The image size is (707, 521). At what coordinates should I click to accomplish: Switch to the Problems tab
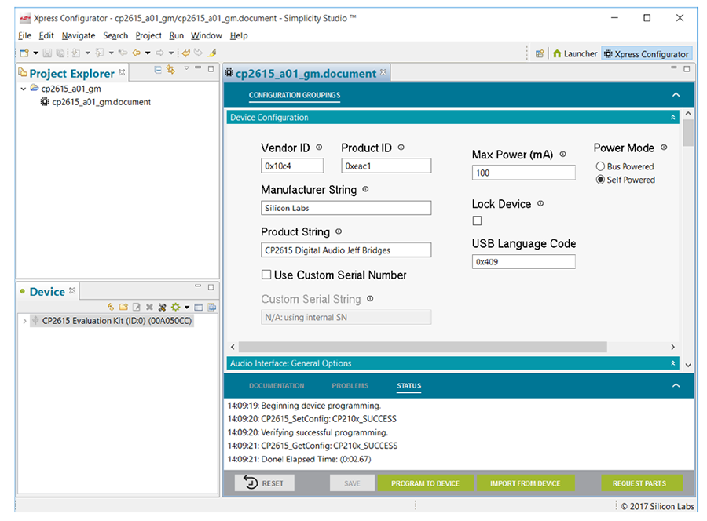pos(350,386)
